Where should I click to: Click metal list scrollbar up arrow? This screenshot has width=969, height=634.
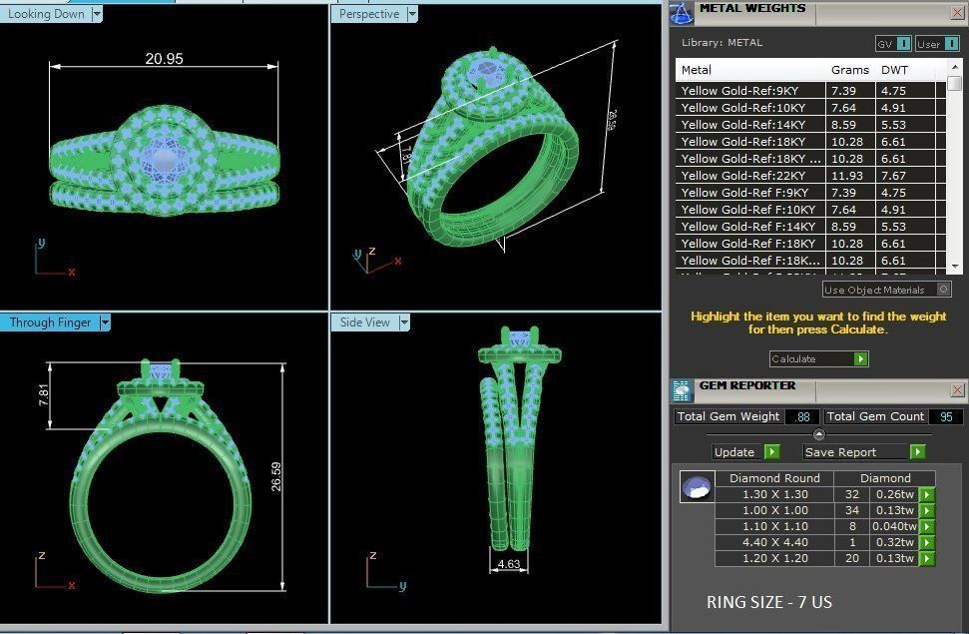coord(955,66)
